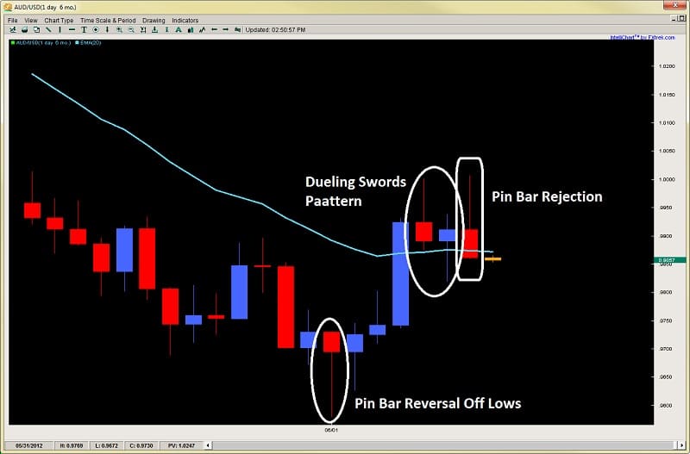
Task: Click the green letter A toolbar icon
Action: pos(179,30)
